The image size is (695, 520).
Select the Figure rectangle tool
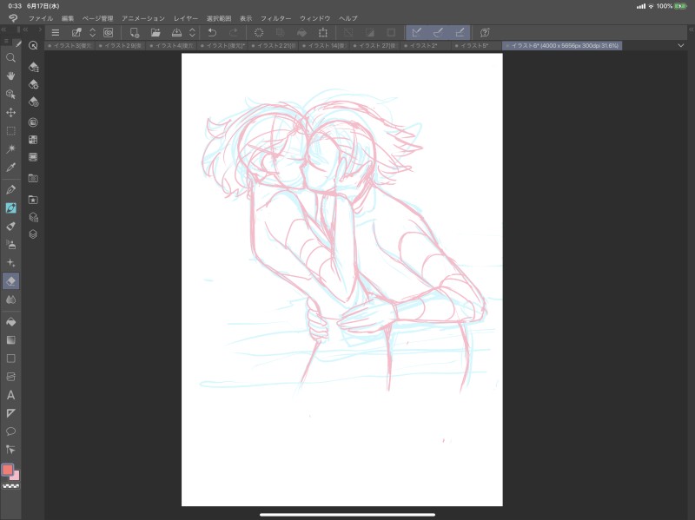coord(10,359)
